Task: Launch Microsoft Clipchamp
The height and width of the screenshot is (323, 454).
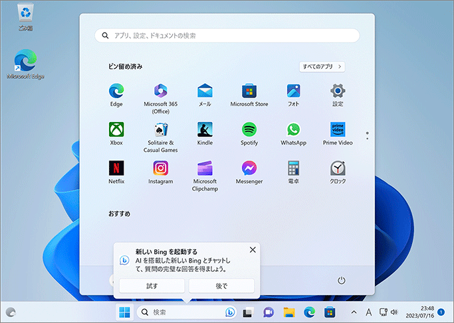Action: (x=205, y=176)
